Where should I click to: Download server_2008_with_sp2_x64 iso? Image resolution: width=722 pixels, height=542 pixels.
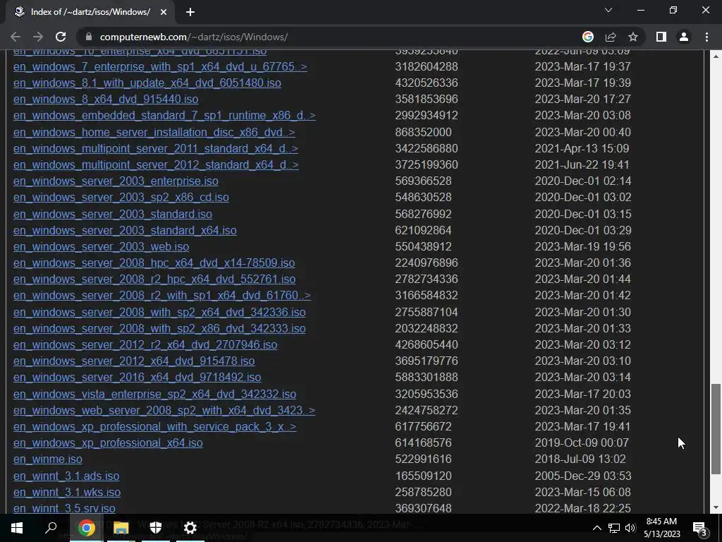click(x=159, y=313)
